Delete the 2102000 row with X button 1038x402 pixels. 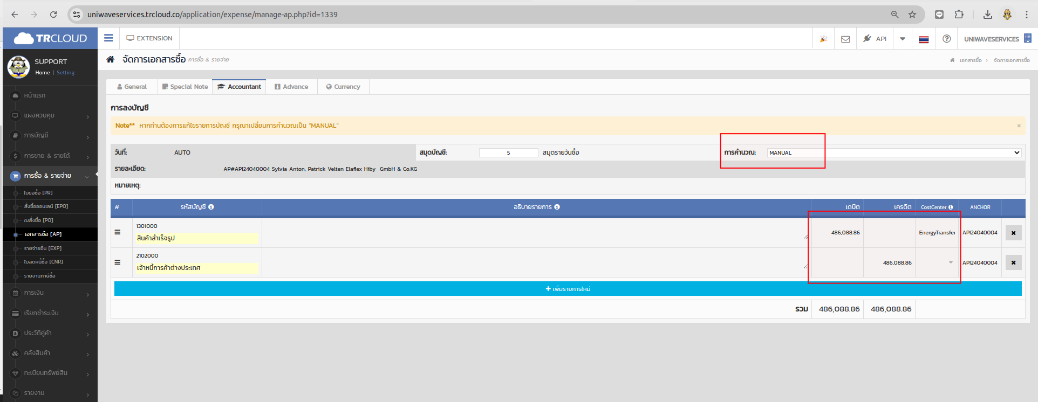(1013, 262)
